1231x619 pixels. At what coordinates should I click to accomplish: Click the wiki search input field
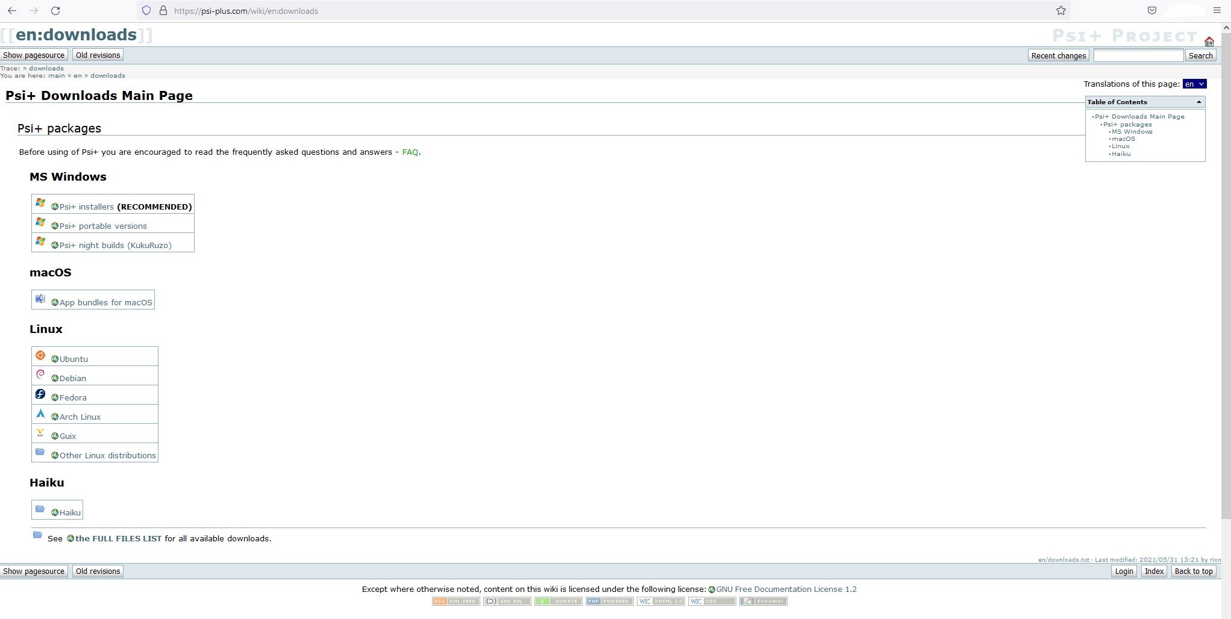[x=1138, y=55]
